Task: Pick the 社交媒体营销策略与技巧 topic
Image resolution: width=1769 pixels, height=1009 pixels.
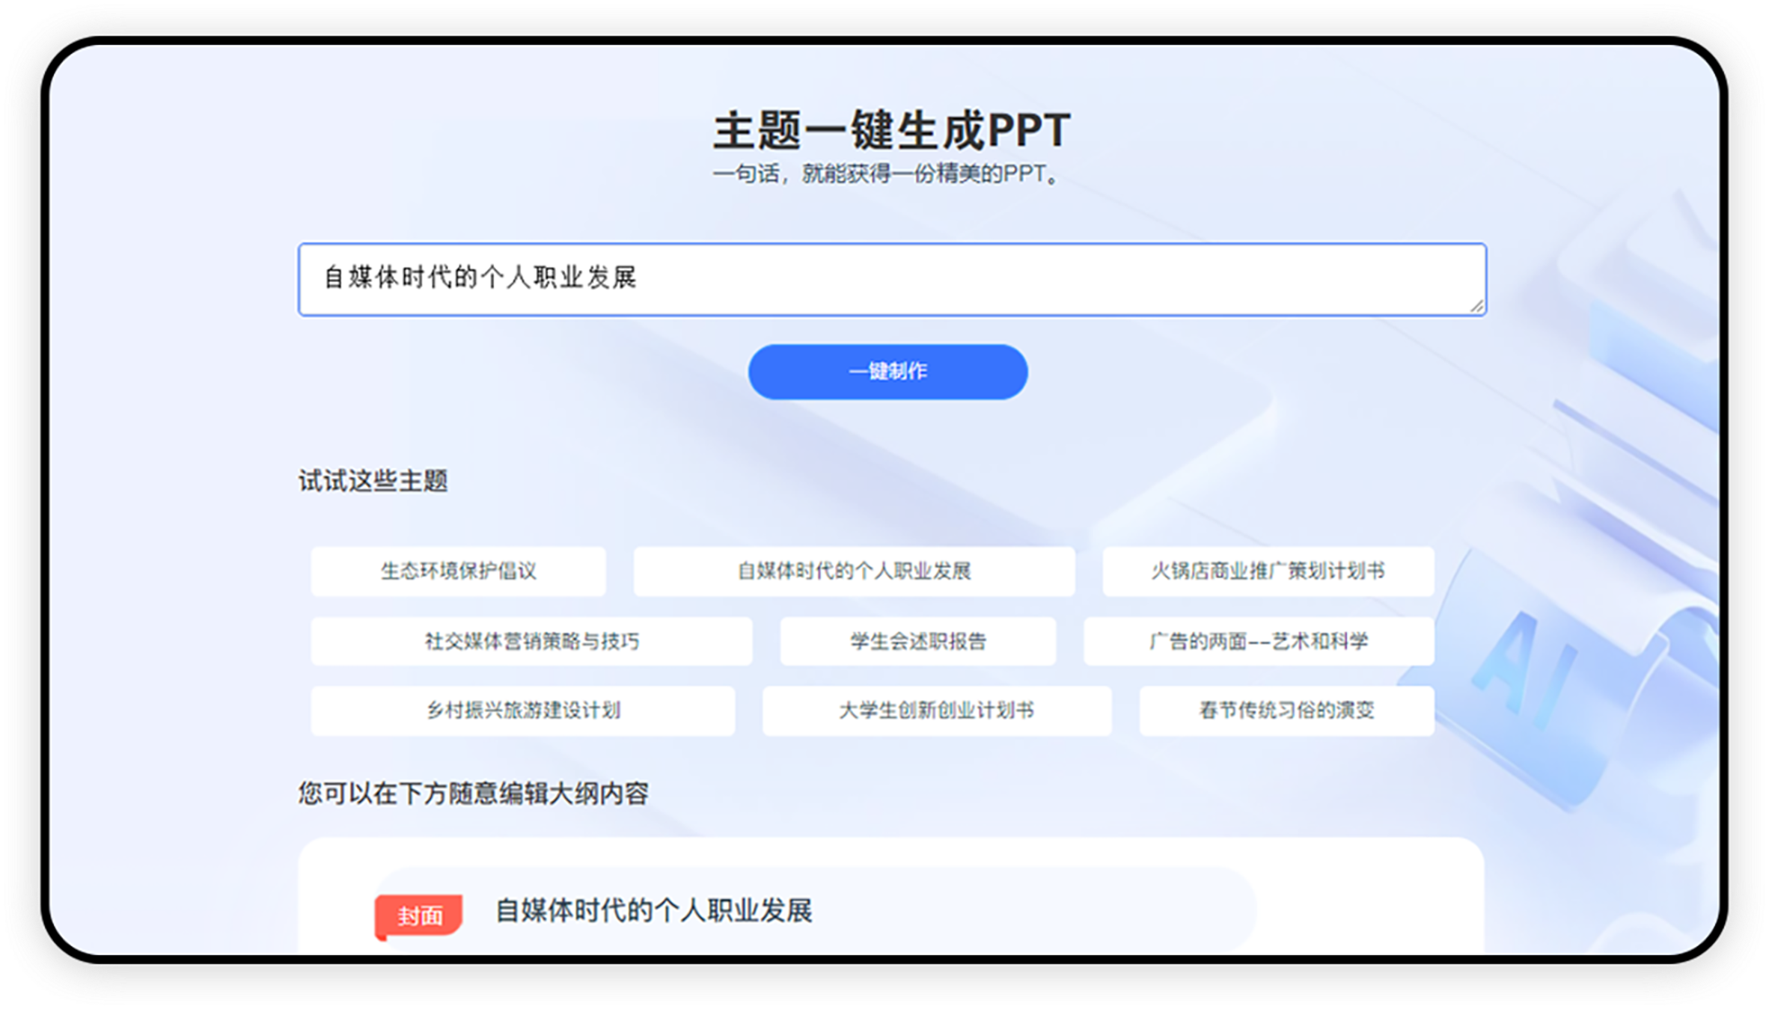Action: pos(531,641)
